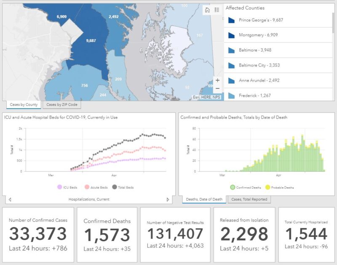Open the map legend list icon
The image size is (337, 265).
point(217,10)
